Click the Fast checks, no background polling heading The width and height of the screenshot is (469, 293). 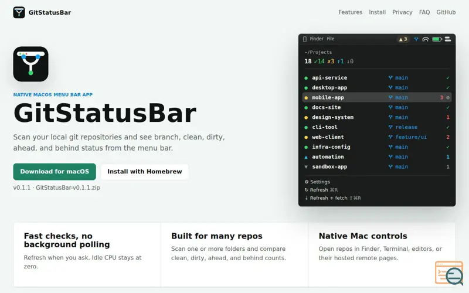67,240
